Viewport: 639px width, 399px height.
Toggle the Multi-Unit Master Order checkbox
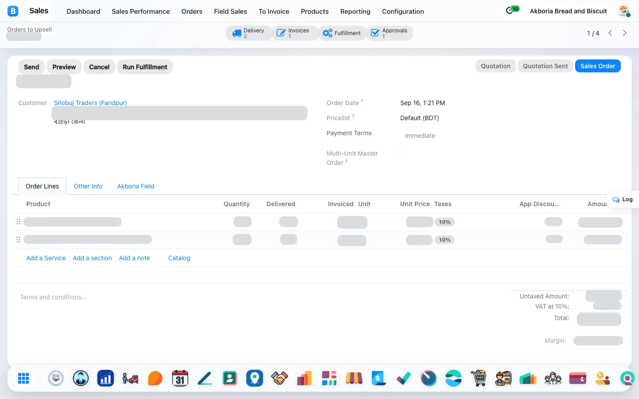pos(404,153)
